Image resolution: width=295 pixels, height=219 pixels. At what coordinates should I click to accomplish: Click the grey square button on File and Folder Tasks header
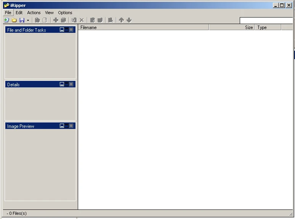point(71,29)
